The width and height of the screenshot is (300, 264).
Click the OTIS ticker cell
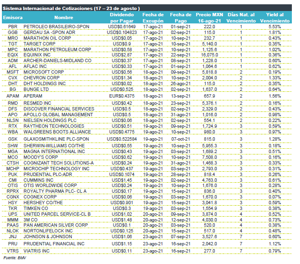pos(13,186)
